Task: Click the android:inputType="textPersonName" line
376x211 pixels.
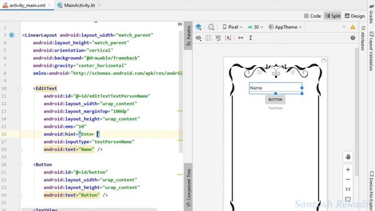Action: click(89, 142)
